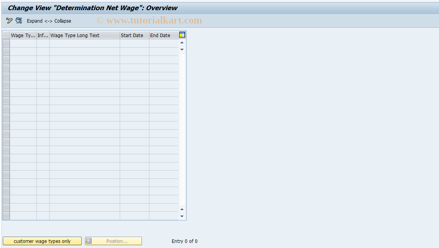Click Expand <-> Collapse button
The height and width of the screenshot is (248, 439).
click(49, 21)
